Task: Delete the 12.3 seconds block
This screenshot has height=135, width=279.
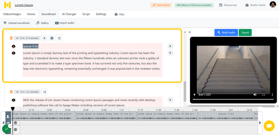Action: 11,92
